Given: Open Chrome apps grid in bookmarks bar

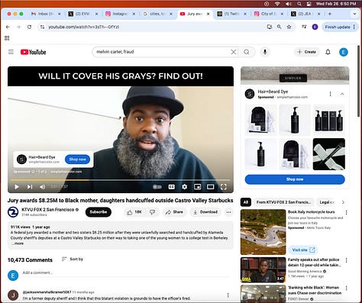Looking at the screenshot, I should 7,38.
